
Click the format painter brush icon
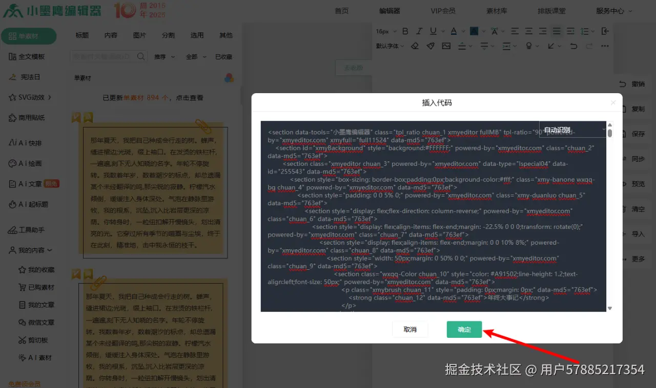coord(430,46)
